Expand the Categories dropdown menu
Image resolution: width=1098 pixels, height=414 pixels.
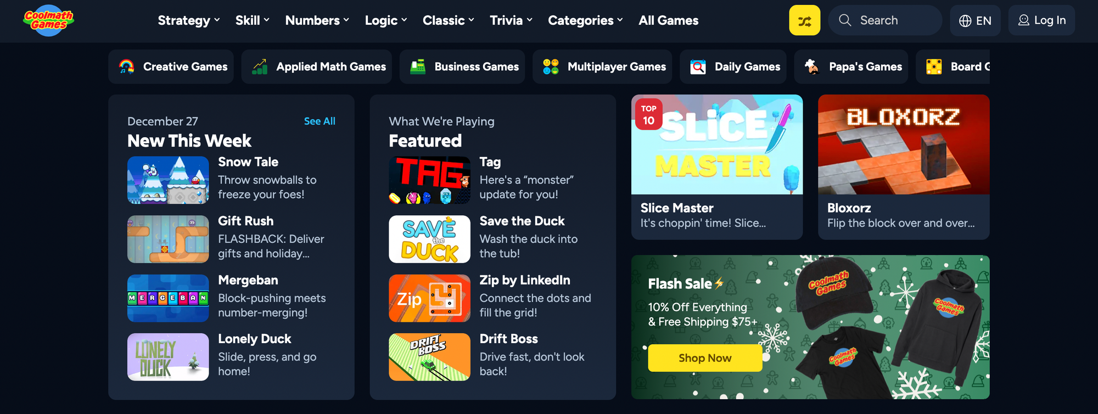tap(585, 20)
